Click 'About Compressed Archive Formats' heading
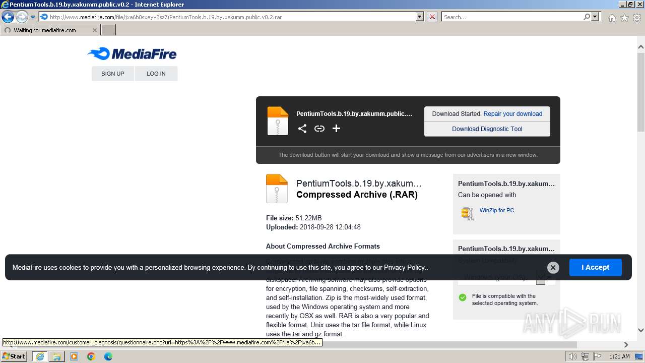Image resolution: width=645 pixels, height=363 pixels. click(323, 247)
